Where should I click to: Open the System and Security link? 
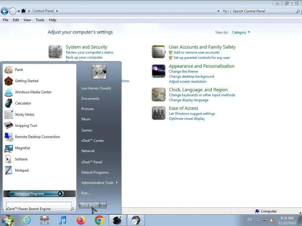tap(86, 47)
